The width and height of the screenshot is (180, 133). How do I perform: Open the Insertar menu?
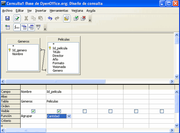tap(41, 11)
